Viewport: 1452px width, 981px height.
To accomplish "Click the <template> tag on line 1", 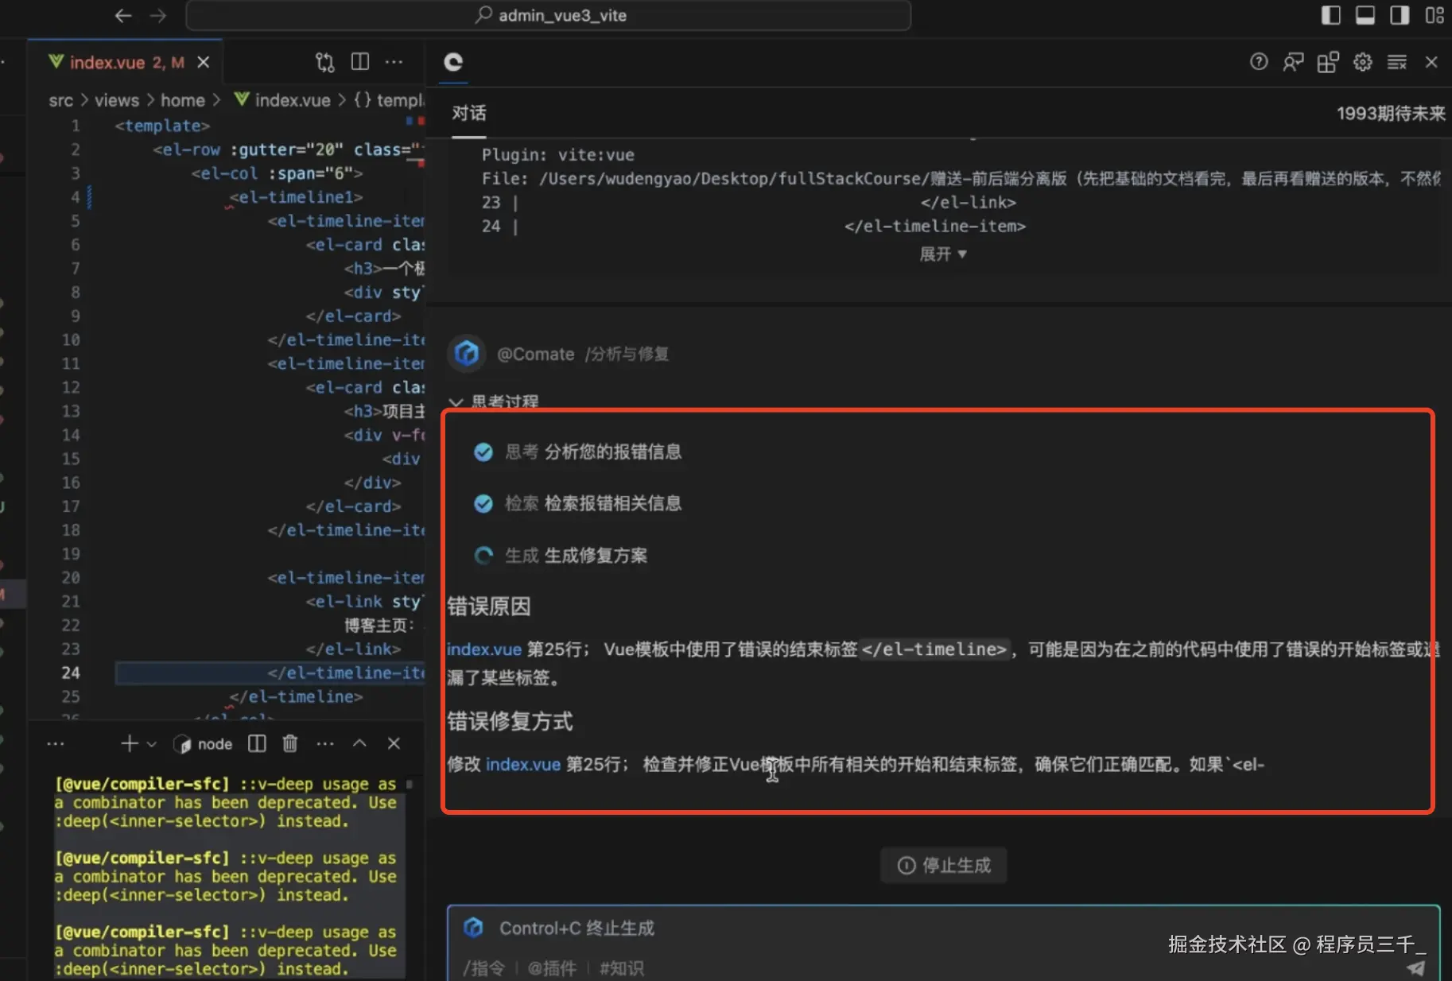I will tap(162, 126).
